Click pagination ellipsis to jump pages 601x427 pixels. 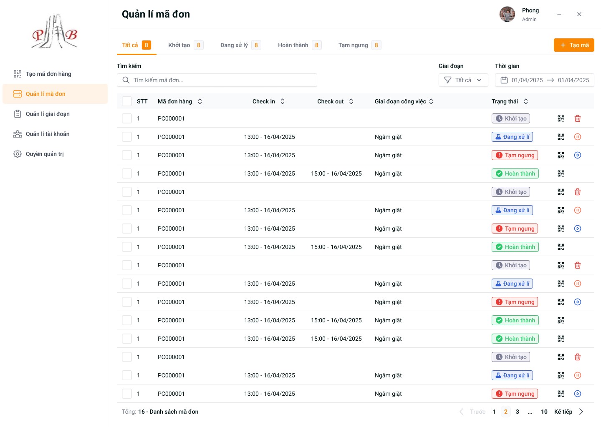(x=530, y=412)
